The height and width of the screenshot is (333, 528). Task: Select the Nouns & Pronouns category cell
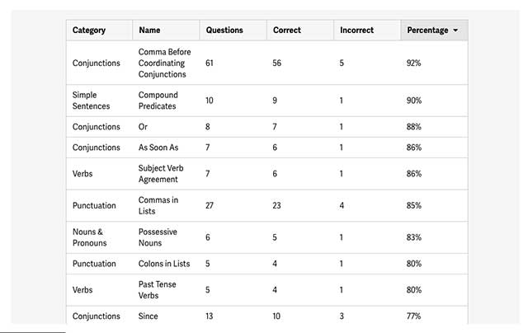pyautogui.click(x=90, y=237)
